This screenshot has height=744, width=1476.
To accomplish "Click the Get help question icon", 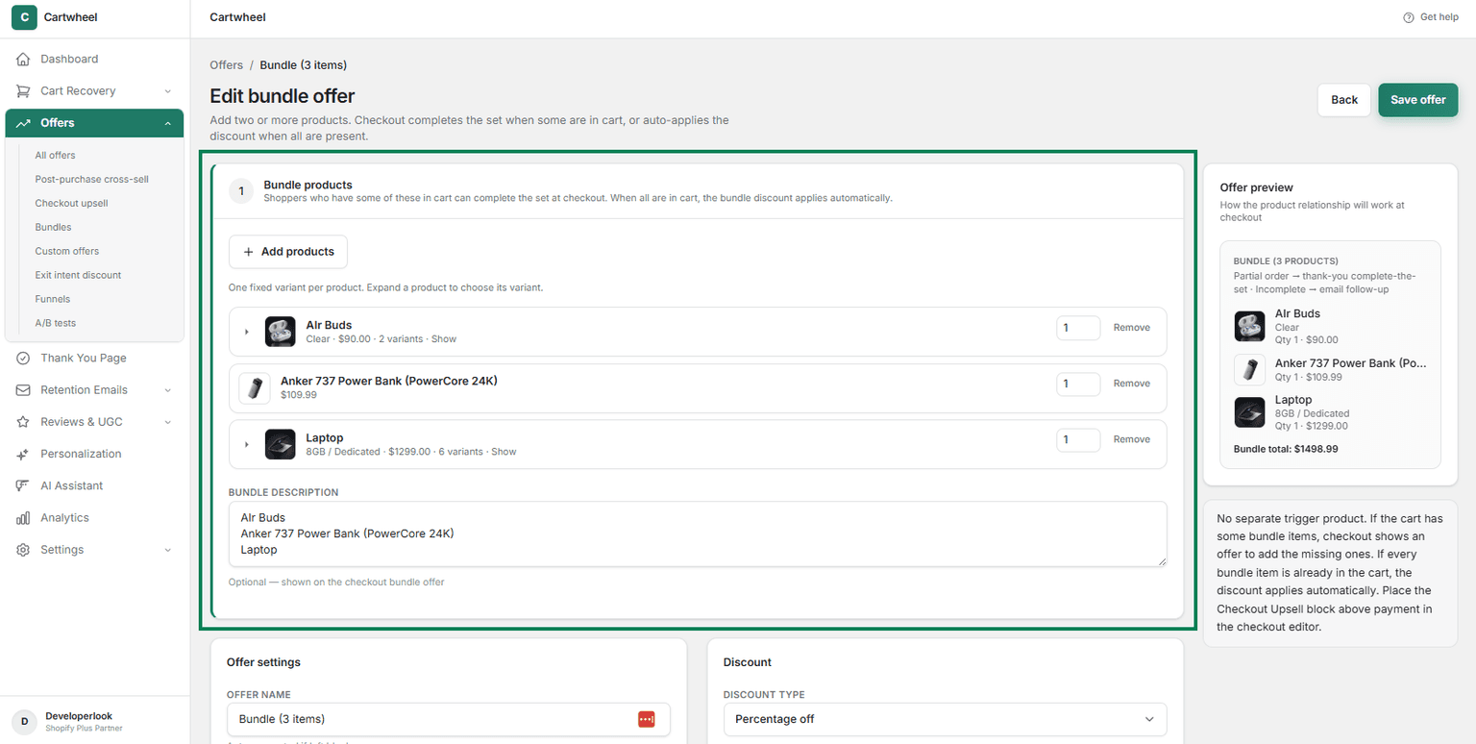I will pos(1409,17).
